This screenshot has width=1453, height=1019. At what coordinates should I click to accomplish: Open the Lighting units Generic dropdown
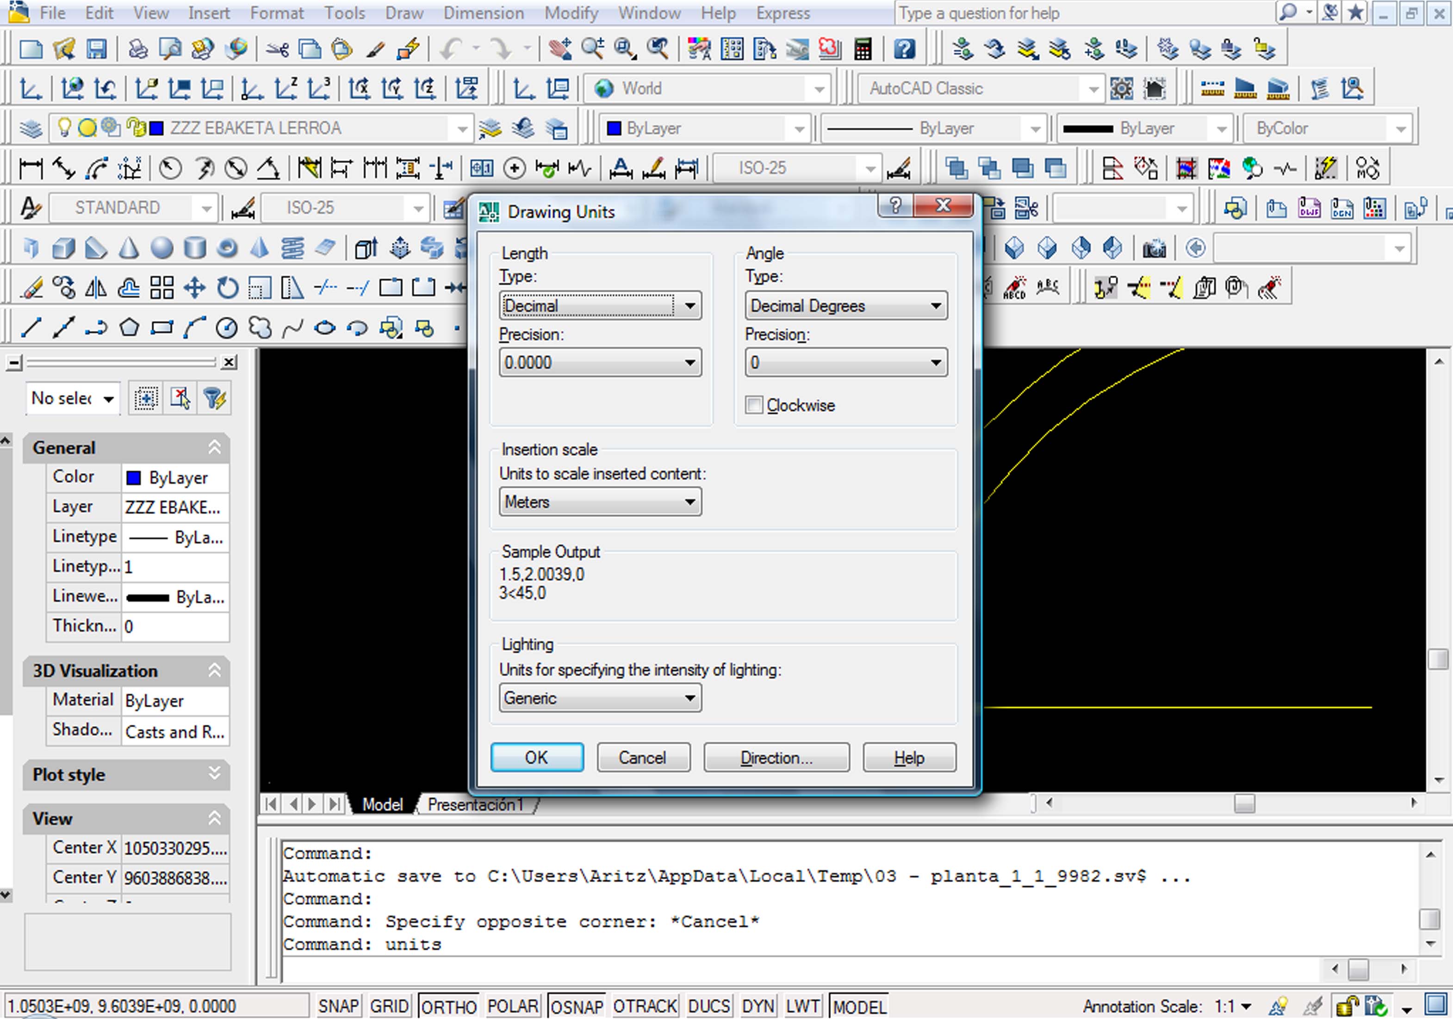(x=599, y=698)
